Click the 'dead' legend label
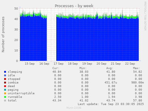This screenshot has height=111, width=148. [x=11, y=86]
